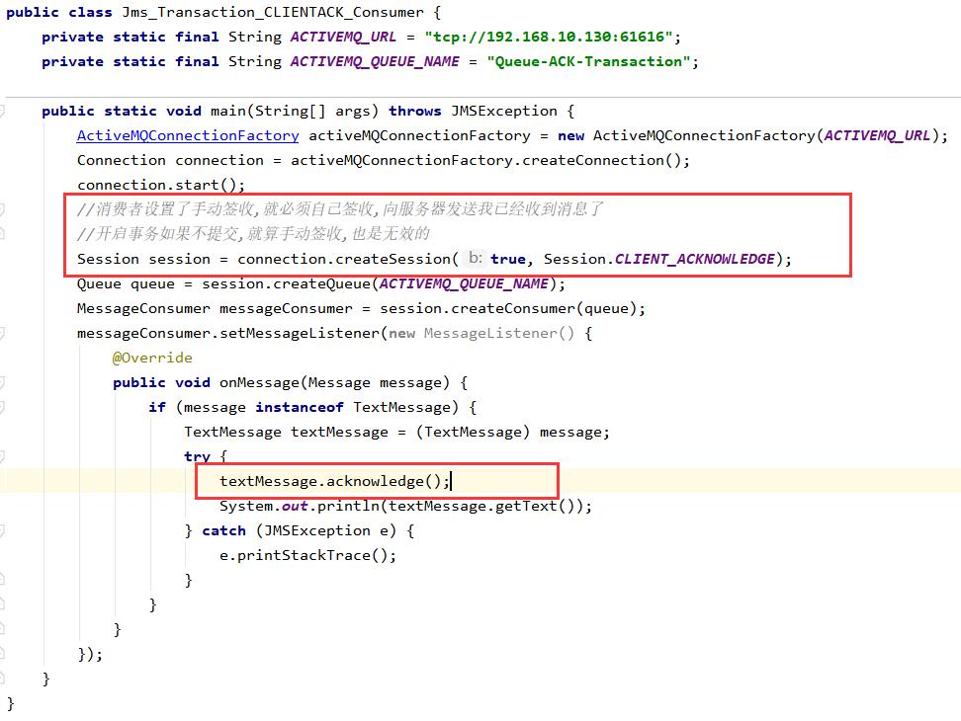The width and height of the screenshot is (961, 721).
Task: Click the connection.start() statement
Action: click(x=160, y=185)
